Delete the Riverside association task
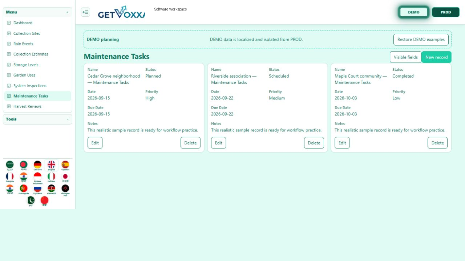 click(314, 143)
